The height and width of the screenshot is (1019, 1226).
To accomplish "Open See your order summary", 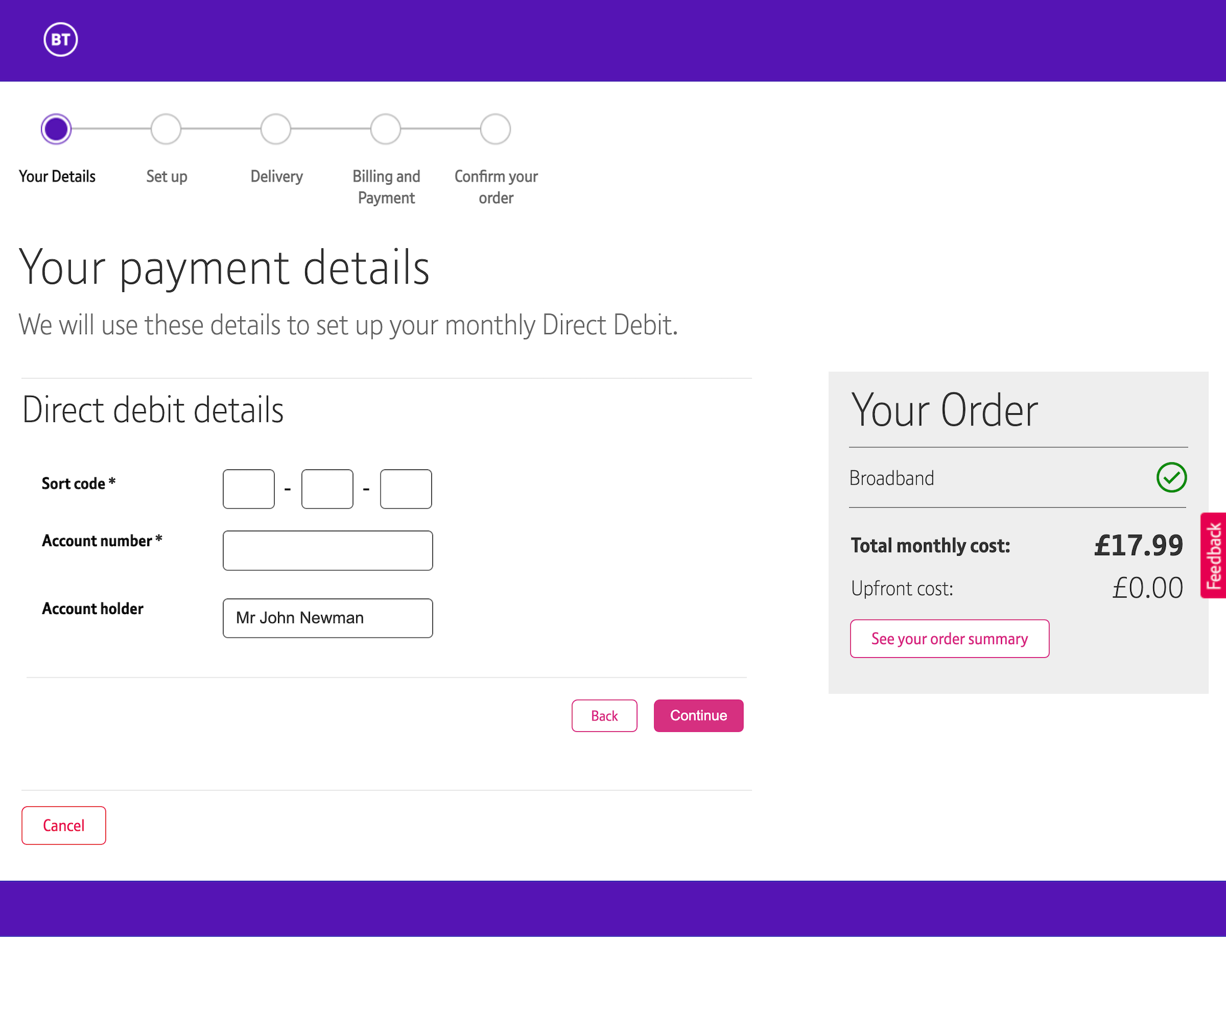I will pyautogui.click(x=949, y=639).
